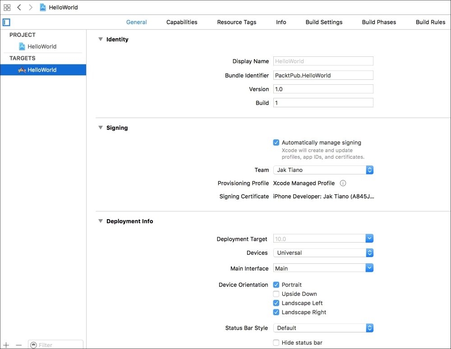Click the Build number field
Screen dimensions: 451x349
tap(323, 103)
